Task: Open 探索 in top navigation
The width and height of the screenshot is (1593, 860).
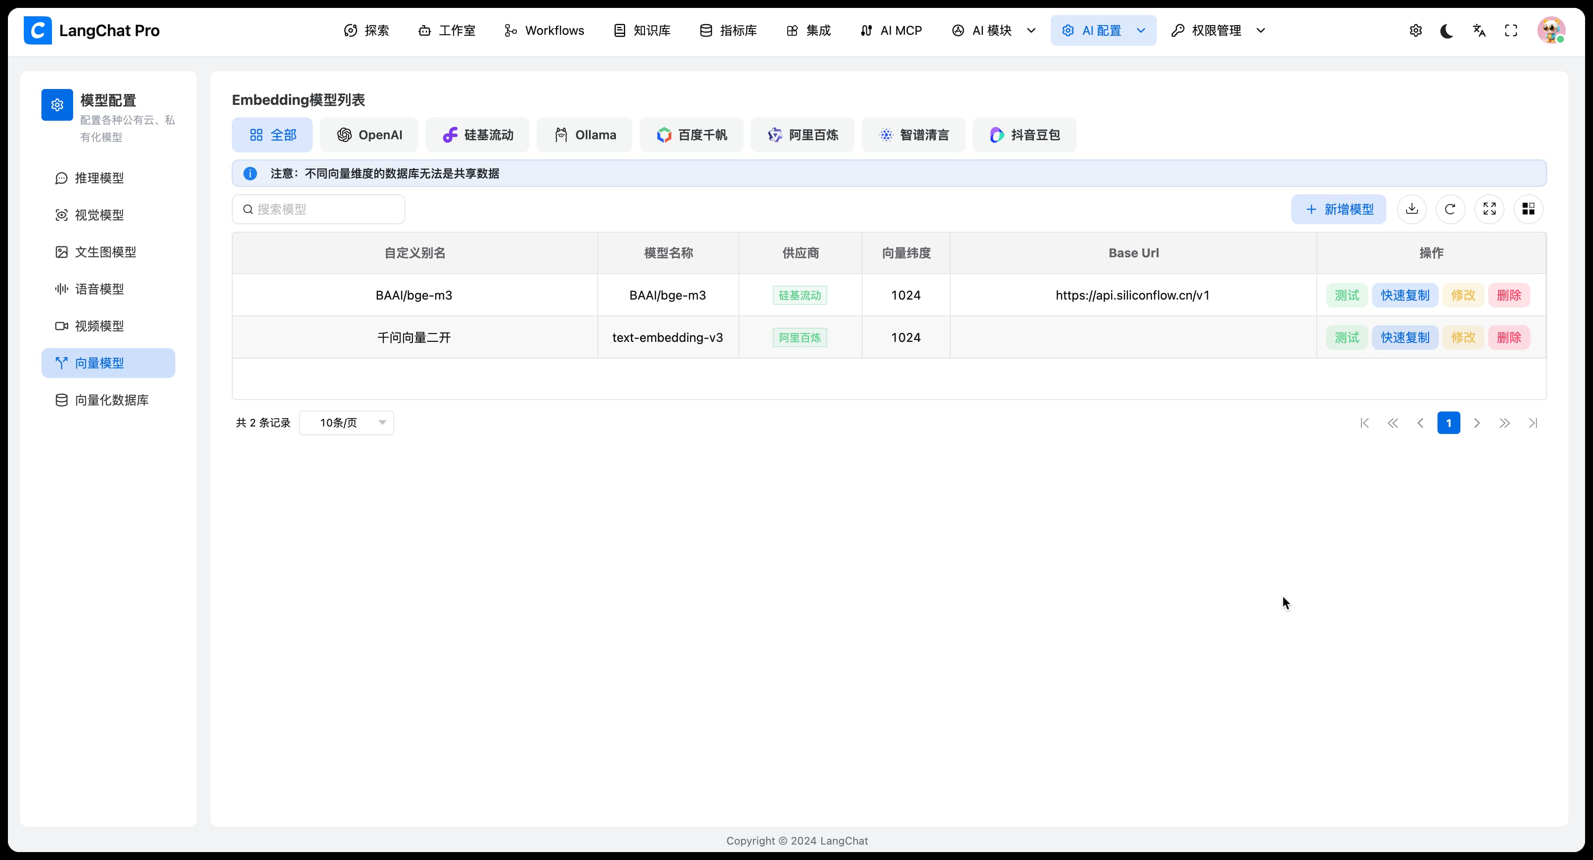Action: point(367,30)
